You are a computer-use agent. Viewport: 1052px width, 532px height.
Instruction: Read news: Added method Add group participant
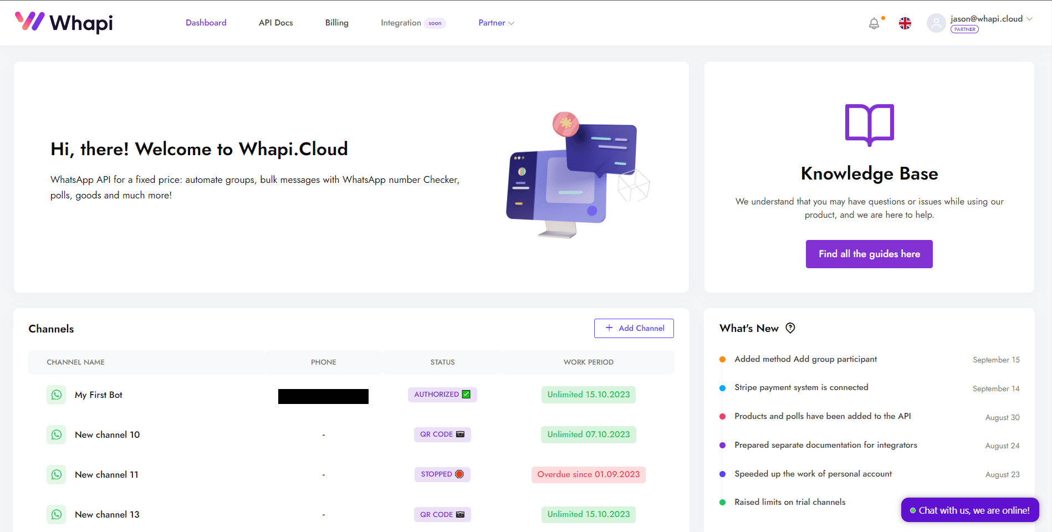pos(806,359)
